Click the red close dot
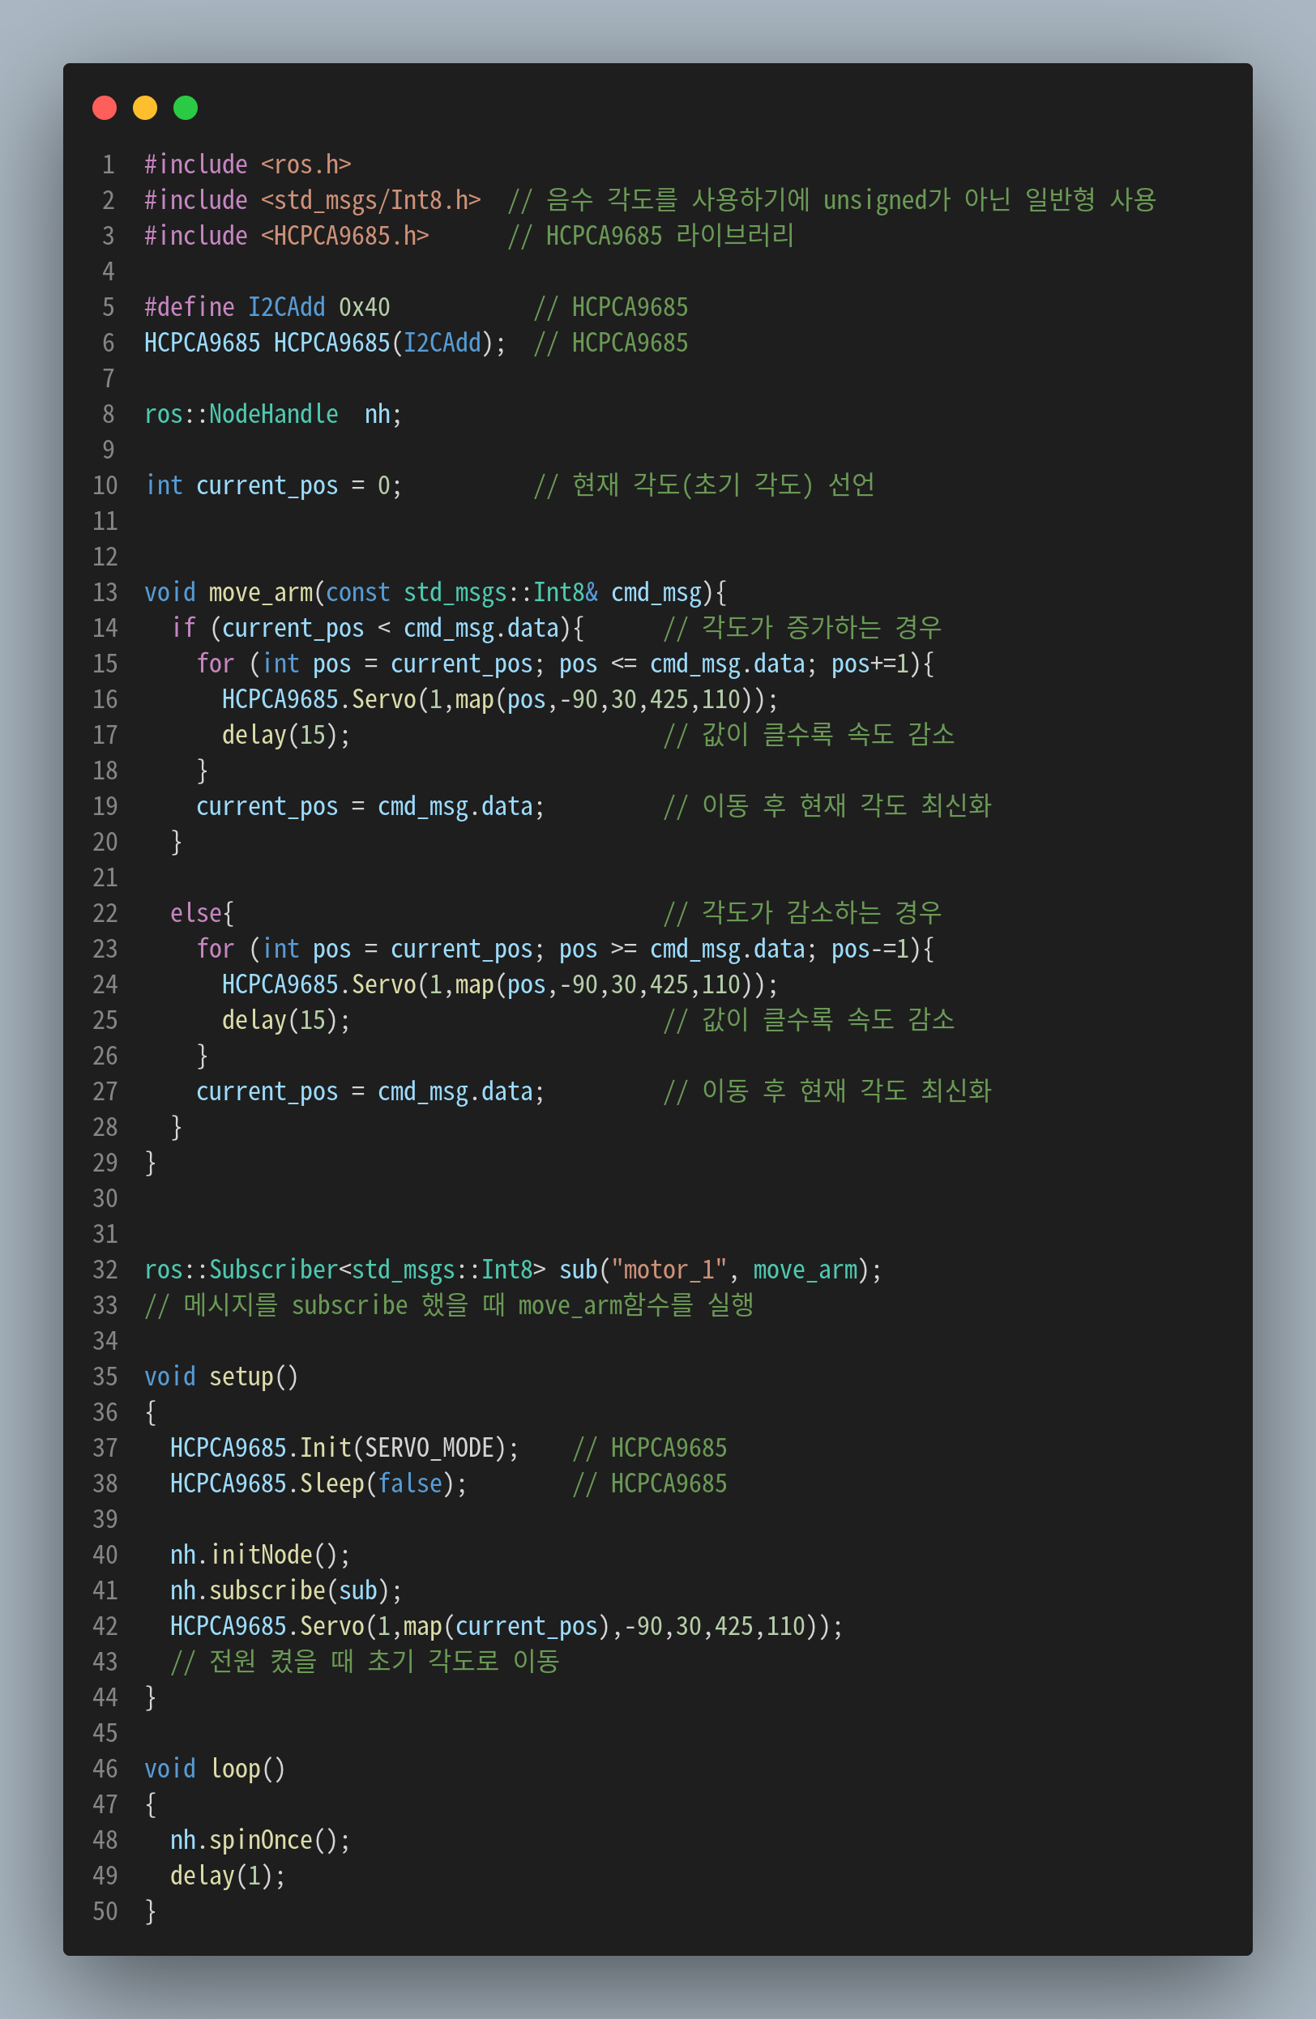The image size is (1316, 2019). pos(105,108)
